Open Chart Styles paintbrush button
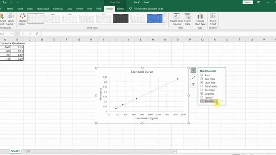This screenshot has height=155, width=276. point(193,77)
